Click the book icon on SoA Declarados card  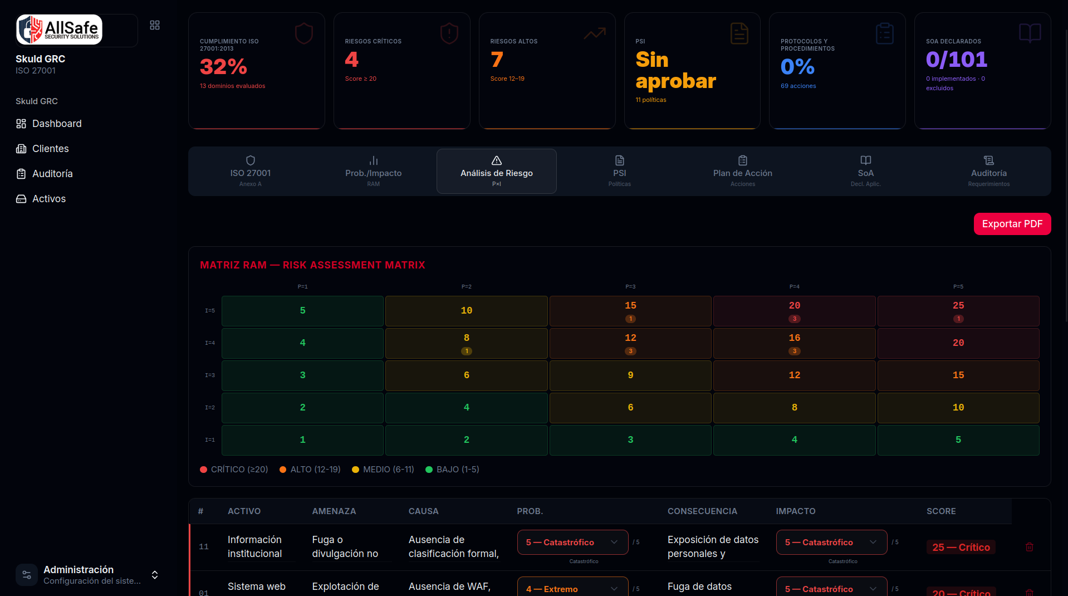pos(1030,33)
